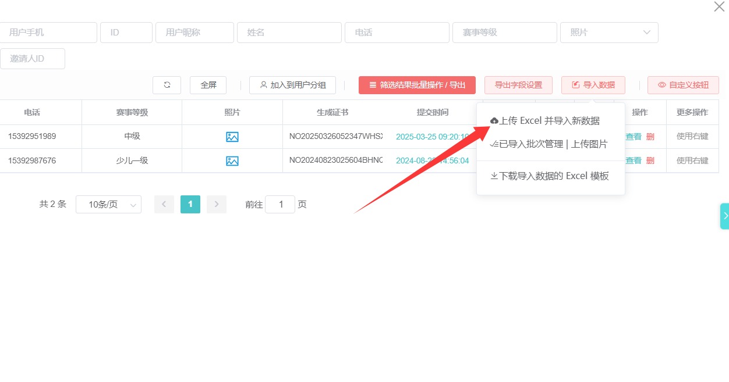Screen dimensions: 729x382
Task: Click the refresh icon button
Action: coord(167,85)
